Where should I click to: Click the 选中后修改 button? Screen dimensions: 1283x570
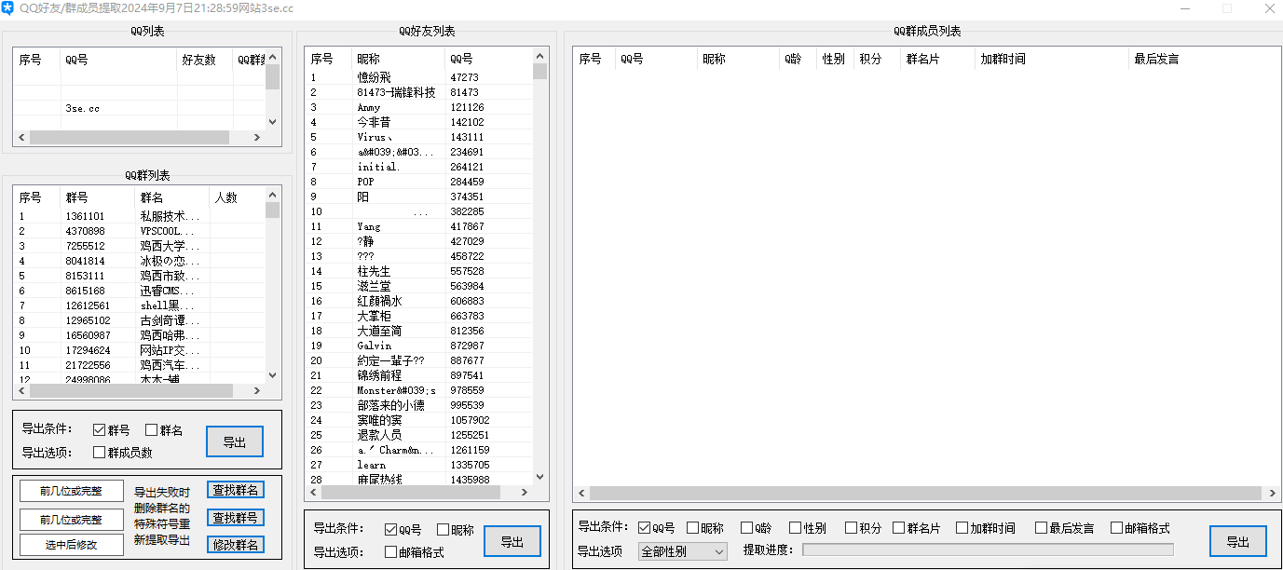click(70, 545)
